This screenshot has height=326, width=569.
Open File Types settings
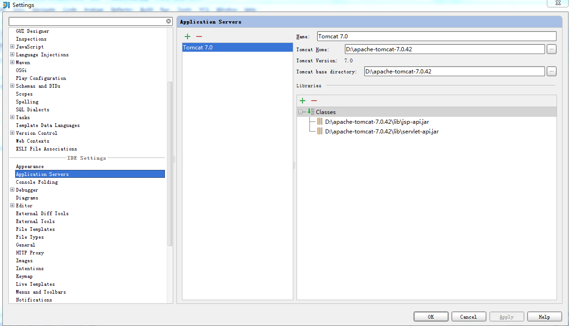click(30, 237)
